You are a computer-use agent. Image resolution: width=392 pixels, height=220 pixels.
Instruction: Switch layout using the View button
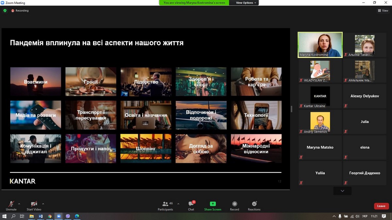pyautogui.click(x=383, y=10)
